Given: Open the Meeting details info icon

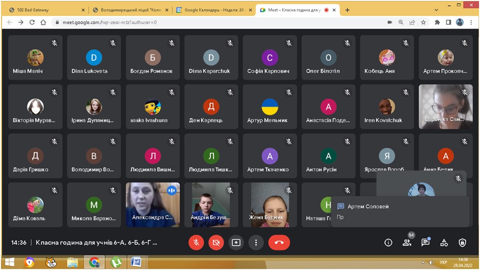Looking at the screenshot, I should pos(388,242).
